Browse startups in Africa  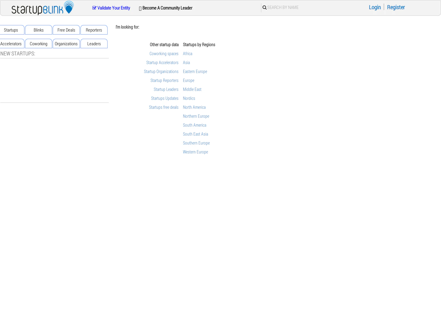187,54
